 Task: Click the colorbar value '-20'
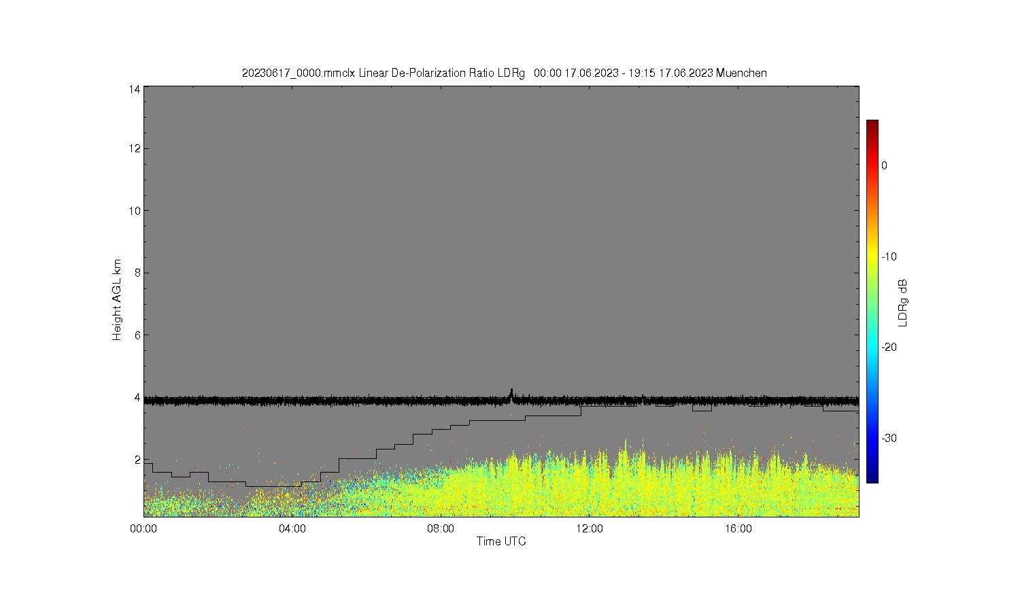click(889, 347)
